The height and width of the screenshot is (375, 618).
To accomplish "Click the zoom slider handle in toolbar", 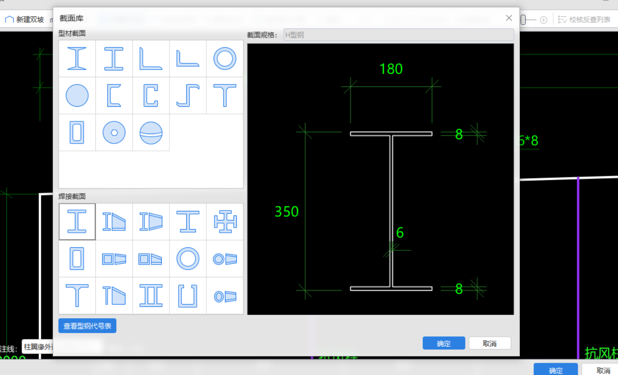I will tap(523, 20).
